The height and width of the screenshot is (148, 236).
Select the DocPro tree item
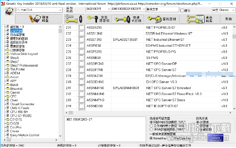16,127
